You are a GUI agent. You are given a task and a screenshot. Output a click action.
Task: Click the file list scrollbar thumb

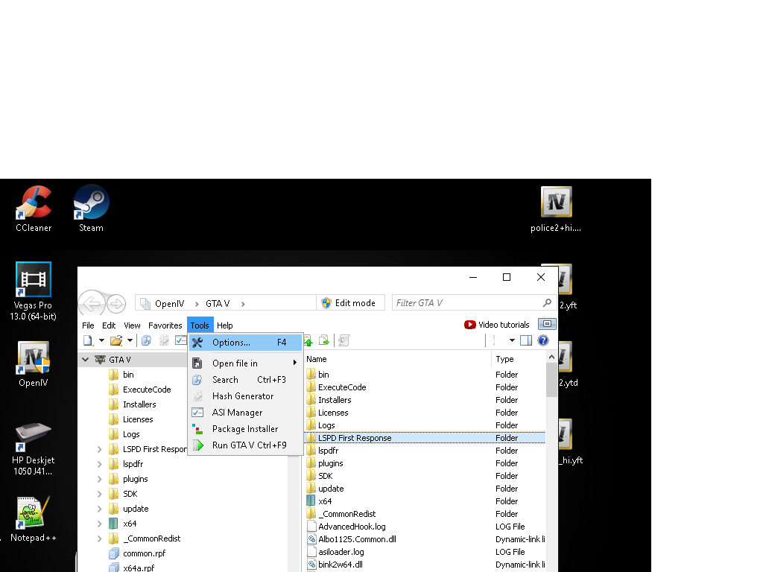tap(551, 380)
